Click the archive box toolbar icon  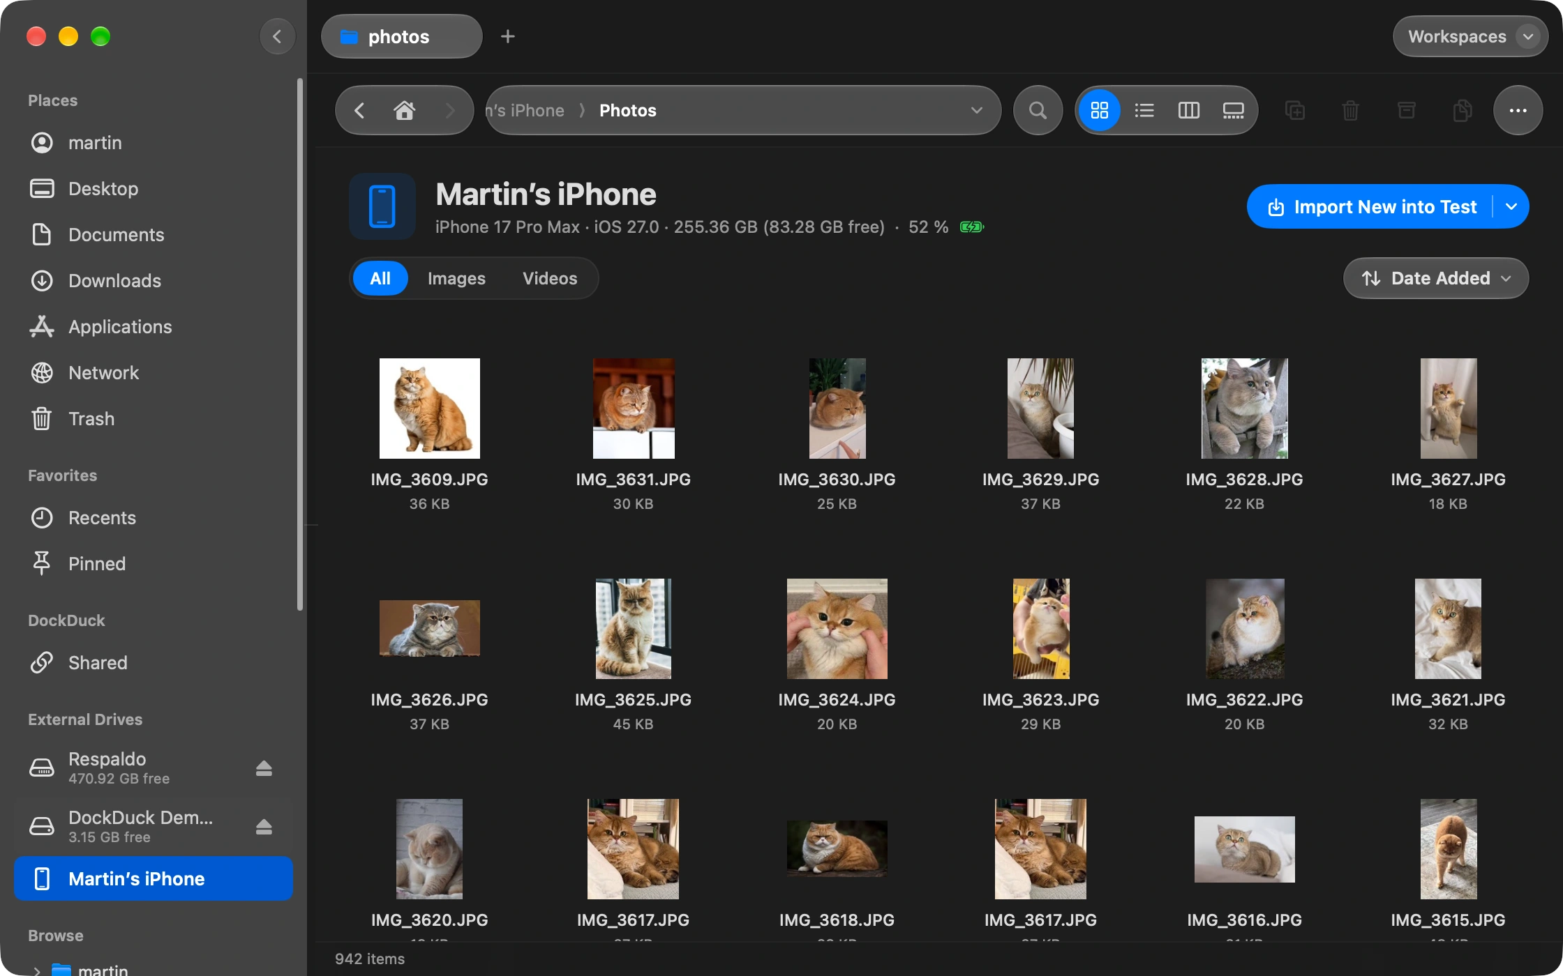[1406, 110]
